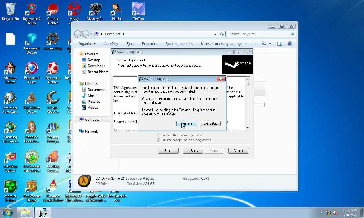This screenshot has height=218, width=364.
Task: Open Windows Explorer from the taskbar
Action: [25, 212]
